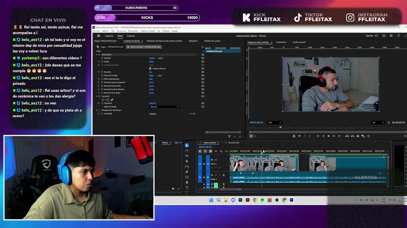Image resolution: width=407 pixels, height=228 pixels.
Task: Click the Program monitor blue playhead marker
Action: click(x=280, y=128)
